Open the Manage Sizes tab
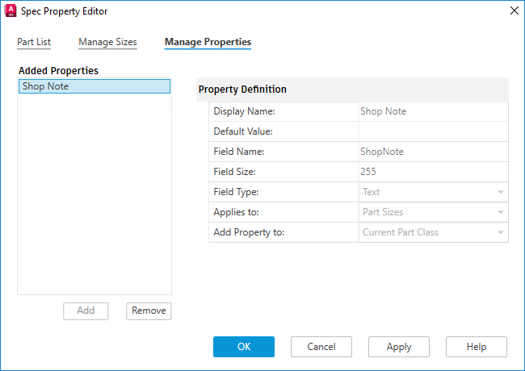Image resolution: width=525 pixels, height=371 pixels. pos(107,42)
